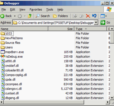Select the coloader80.dll file icon
Viewport: 114px width, 106px height.
3,70
